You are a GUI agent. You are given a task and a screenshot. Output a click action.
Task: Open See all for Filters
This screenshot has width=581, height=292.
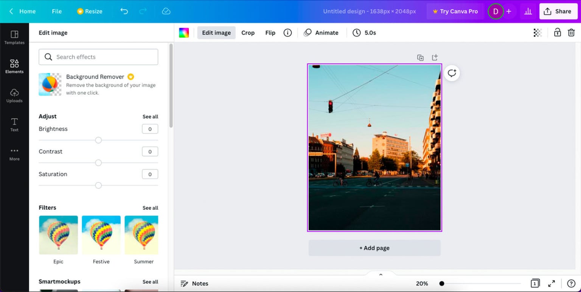coord(150,208)
